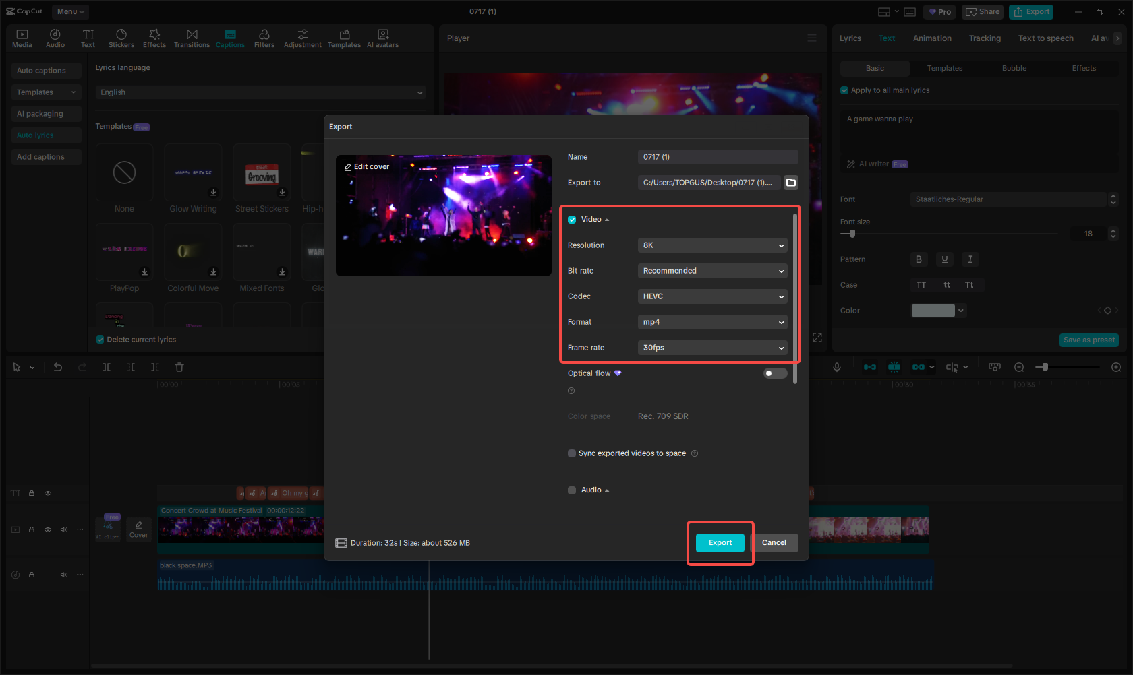Open the Menu dropdown in title bar
The width and height of the screenshot is (1133, 675).
coord(70,11)
